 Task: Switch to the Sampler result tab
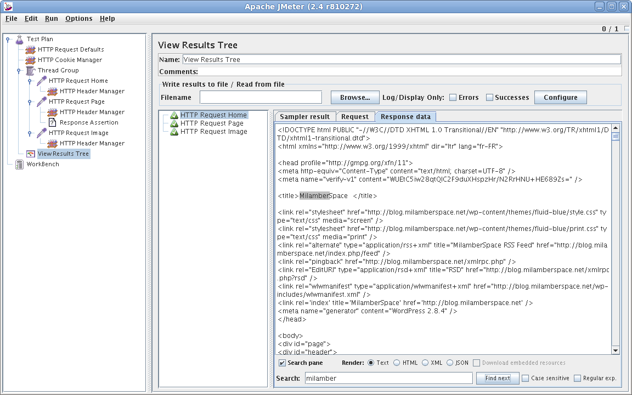click(304, 116)
